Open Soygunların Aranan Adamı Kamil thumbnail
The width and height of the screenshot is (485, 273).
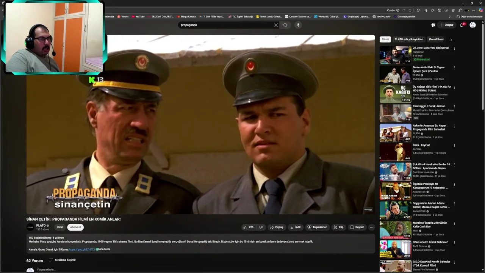coord(395,210)
